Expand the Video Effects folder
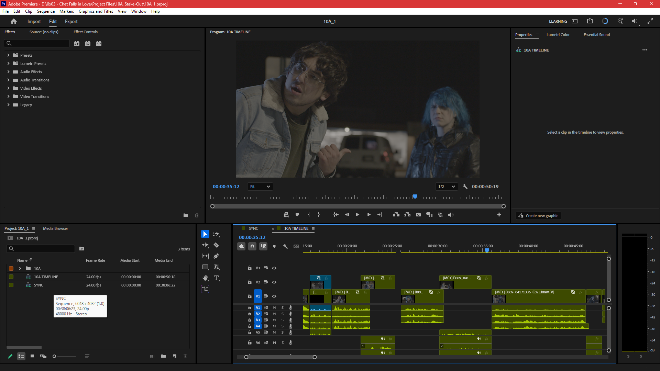 [x=8, y=88]
